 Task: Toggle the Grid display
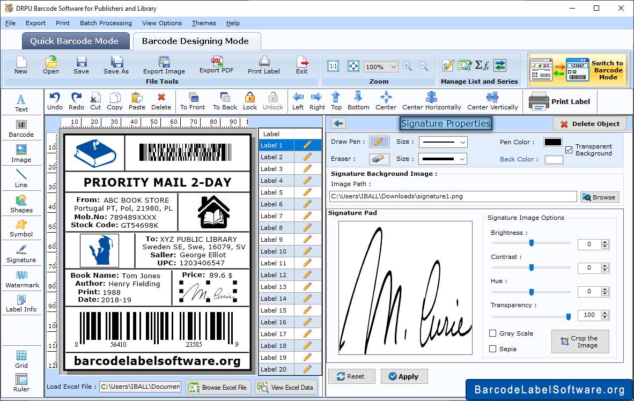click(x=21, y=360)
